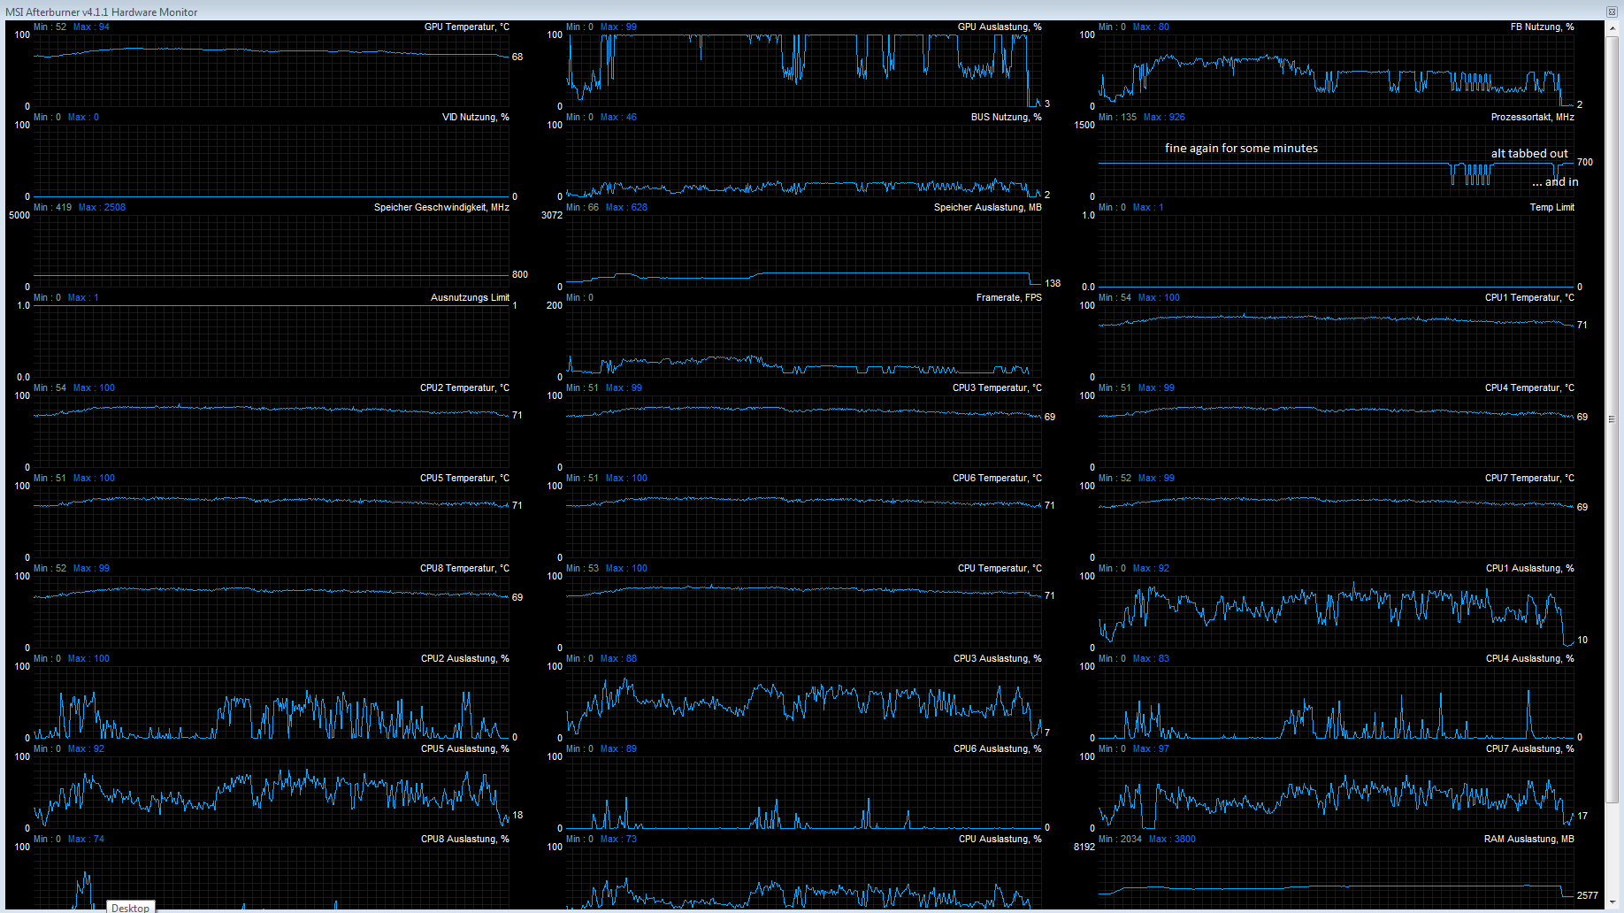This screenshot has height=913, width=1624.
Task: Select the overall CPU Auslastung label
Action: pyautogui.click(x=1000, y=840)
